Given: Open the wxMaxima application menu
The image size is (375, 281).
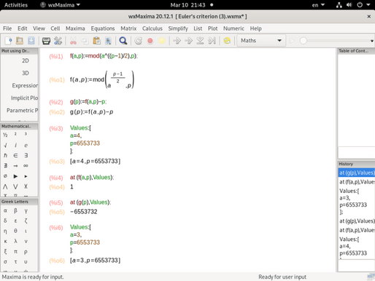Looking at the screenshot, I should coord(60,5).
